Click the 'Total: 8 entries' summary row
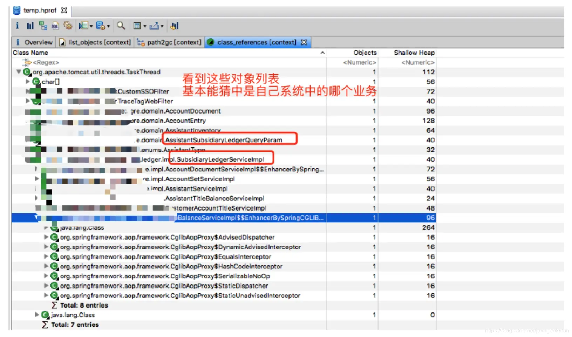Viewport: 572px width, 337px height. point(224,305)
